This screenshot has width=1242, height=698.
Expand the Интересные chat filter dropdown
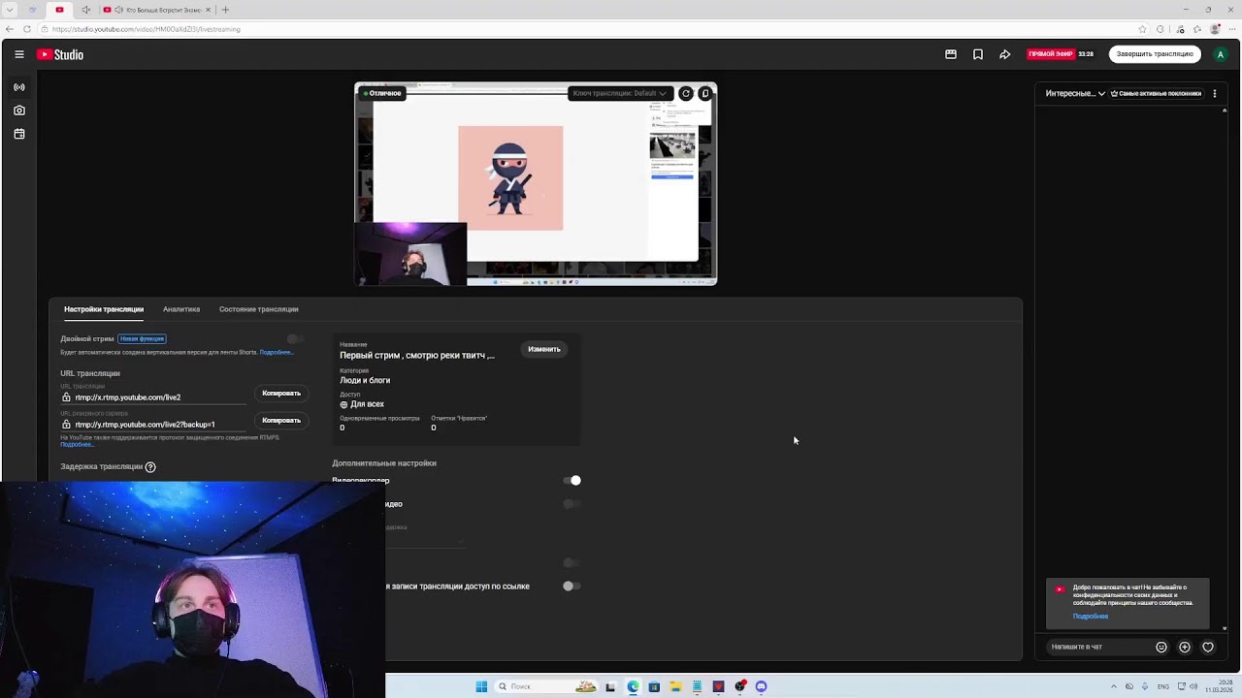(1075, 93)
